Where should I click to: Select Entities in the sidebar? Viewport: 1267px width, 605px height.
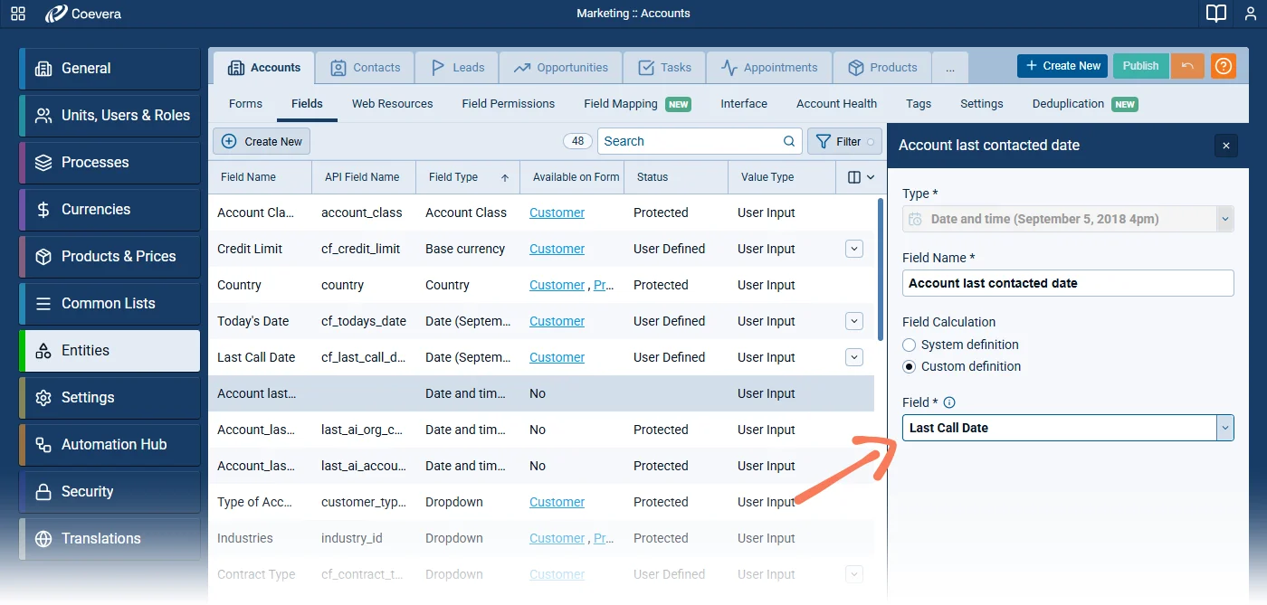pos(110,351)
